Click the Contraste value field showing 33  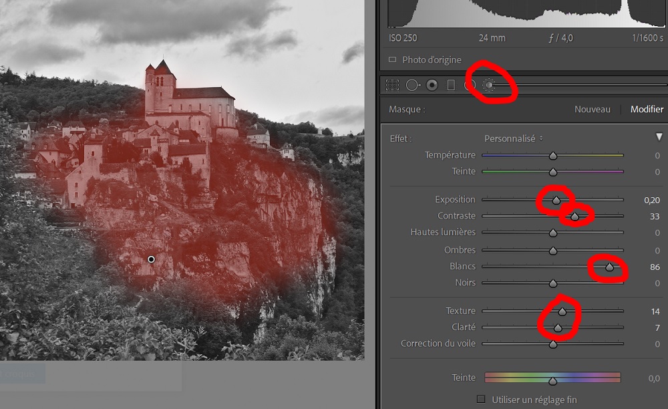(655, 217)
